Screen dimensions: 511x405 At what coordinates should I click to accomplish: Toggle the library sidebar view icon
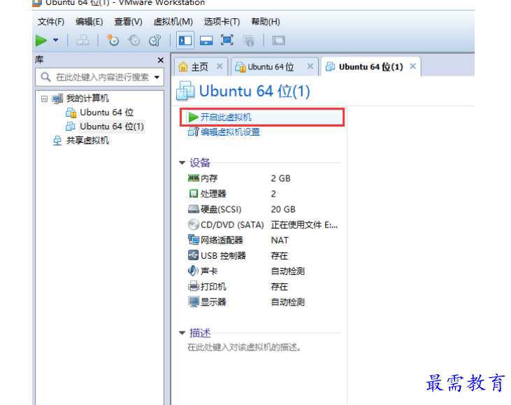[185, 41]
